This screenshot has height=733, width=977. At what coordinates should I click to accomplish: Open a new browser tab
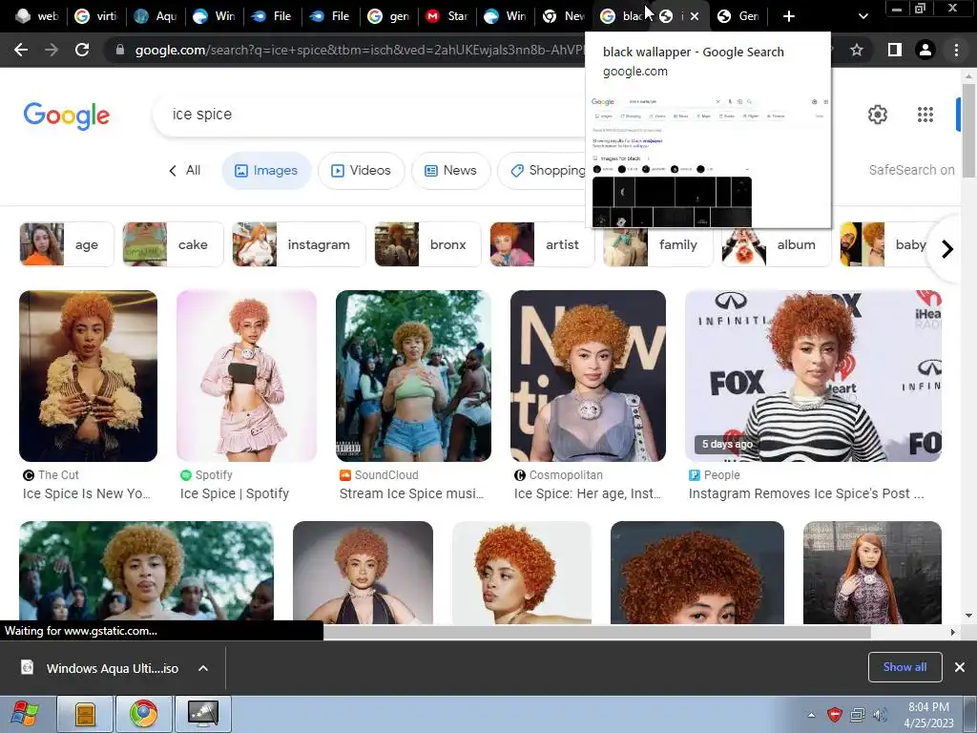(x=789, y=16)
